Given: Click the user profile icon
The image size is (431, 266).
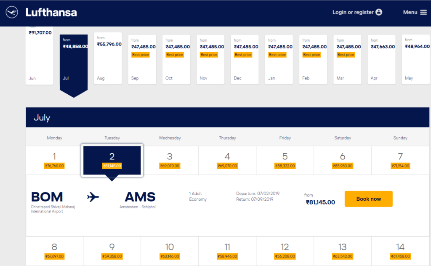Looking at the screenshot, I should [x=379, y=12].
